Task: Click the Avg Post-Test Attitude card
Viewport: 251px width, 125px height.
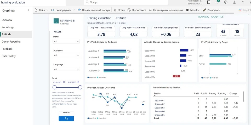Action: tap(134, 32)
